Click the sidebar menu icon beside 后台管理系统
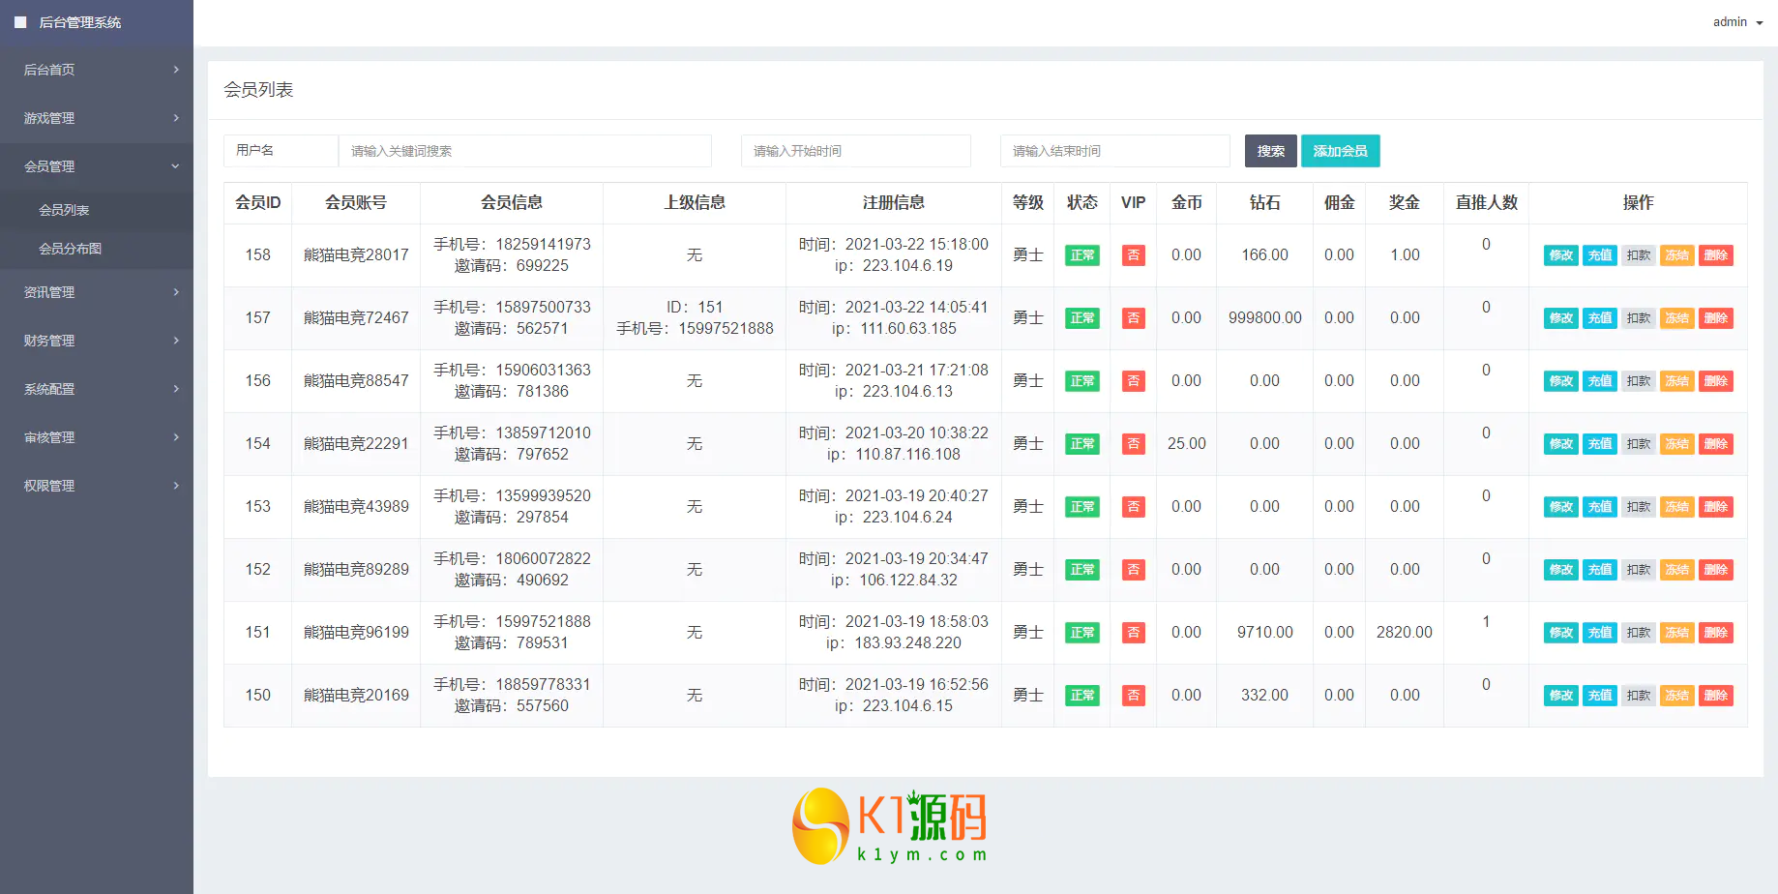The height and width of the screenshot is (894, 1778). tap(20, 22)
